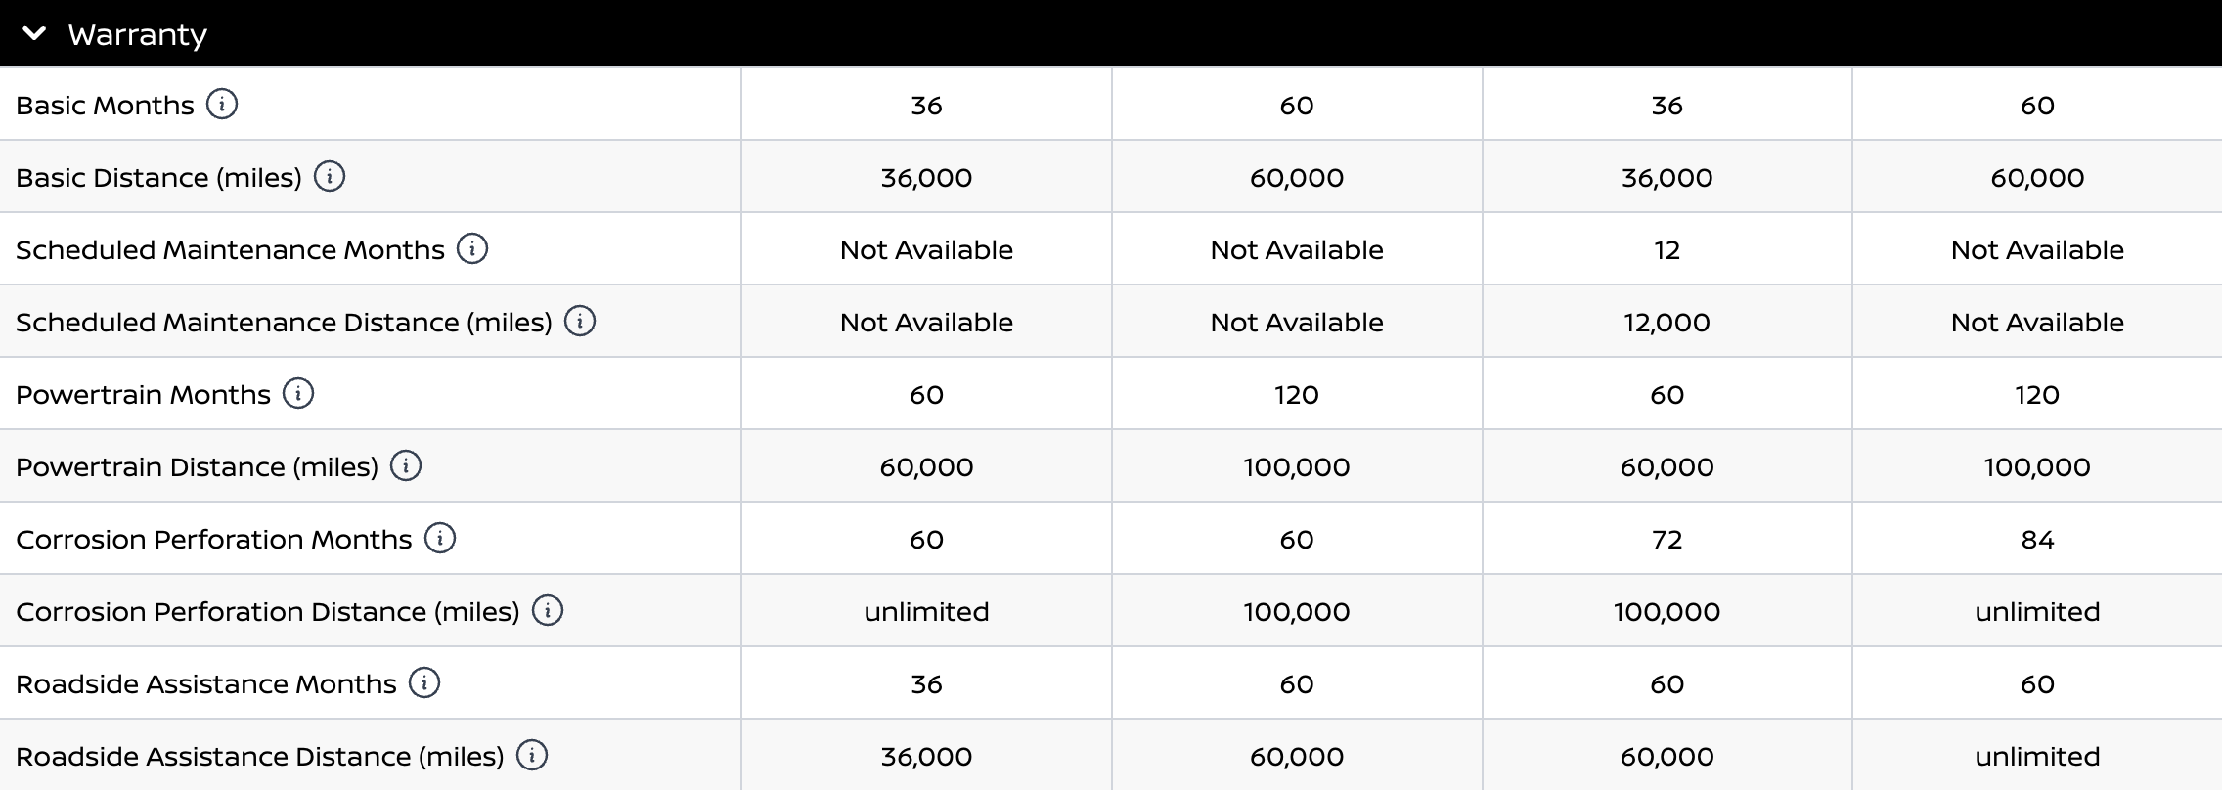
Task: Open Powertrain Distance (miles) info icon
Action: coord(406,465)
